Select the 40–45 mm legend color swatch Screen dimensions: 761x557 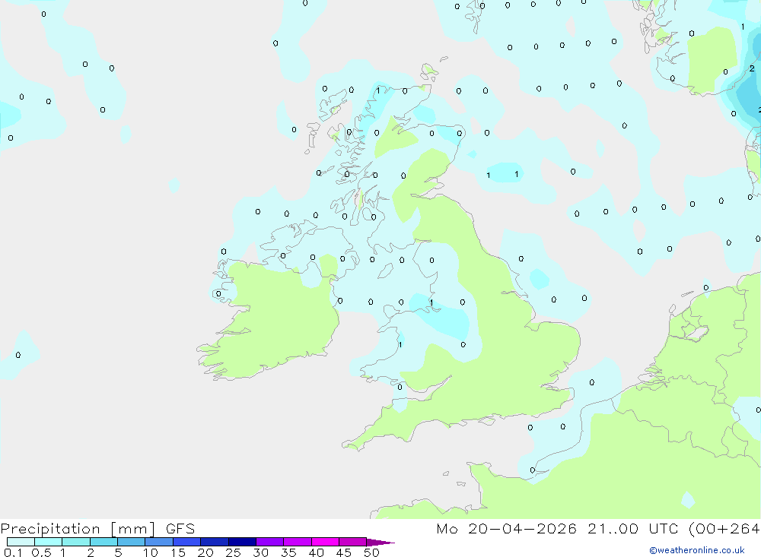click(x=325, y=542)
